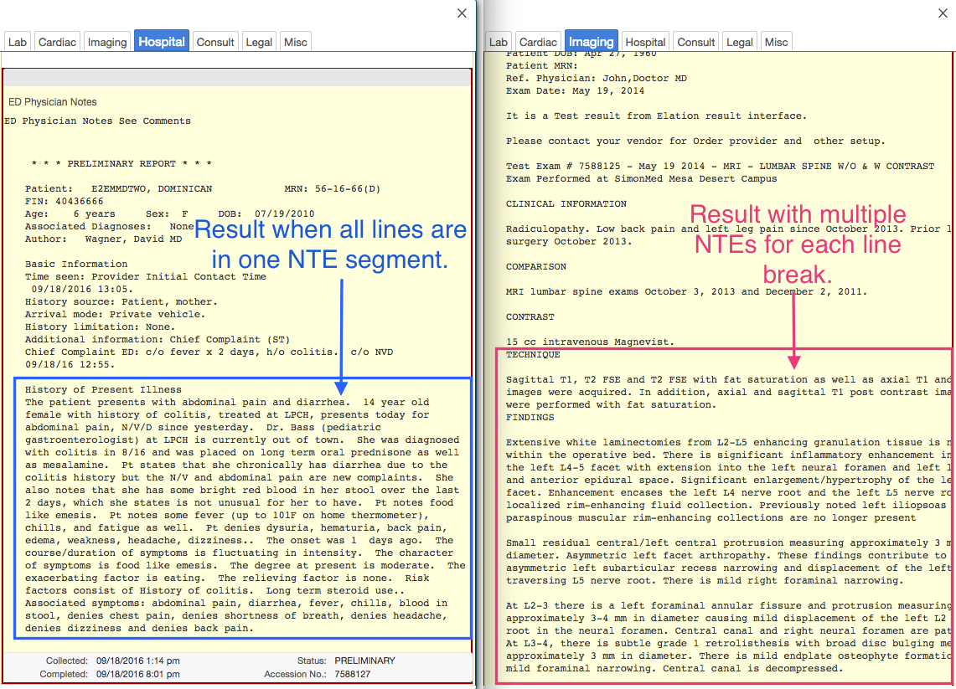Click the "15 cc intravenous Magnevist." line
The height and width of the screenshot is (689, 956).
point(590,342)
